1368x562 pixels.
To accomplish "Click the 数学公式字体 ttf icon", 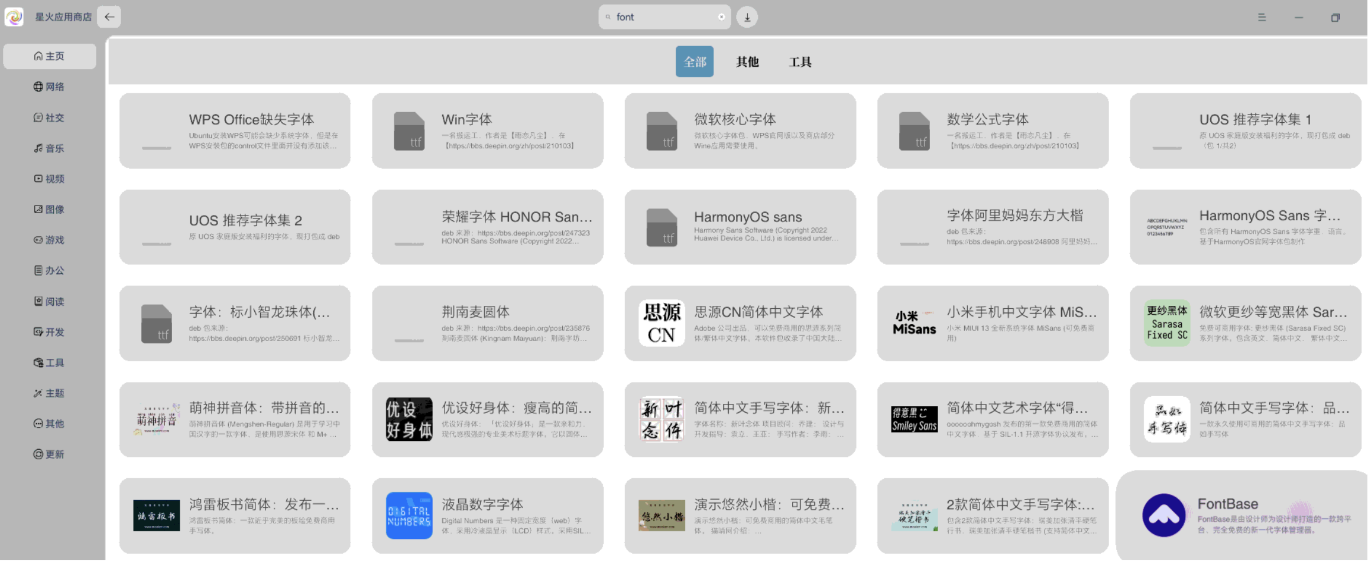I will [x=914, y=131].
